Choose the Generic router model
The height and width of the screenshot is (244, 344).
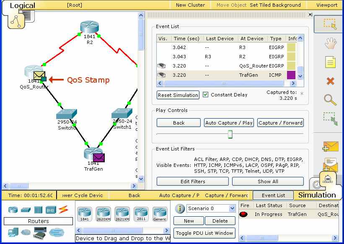pyautogui.click(x=160, y=214)
